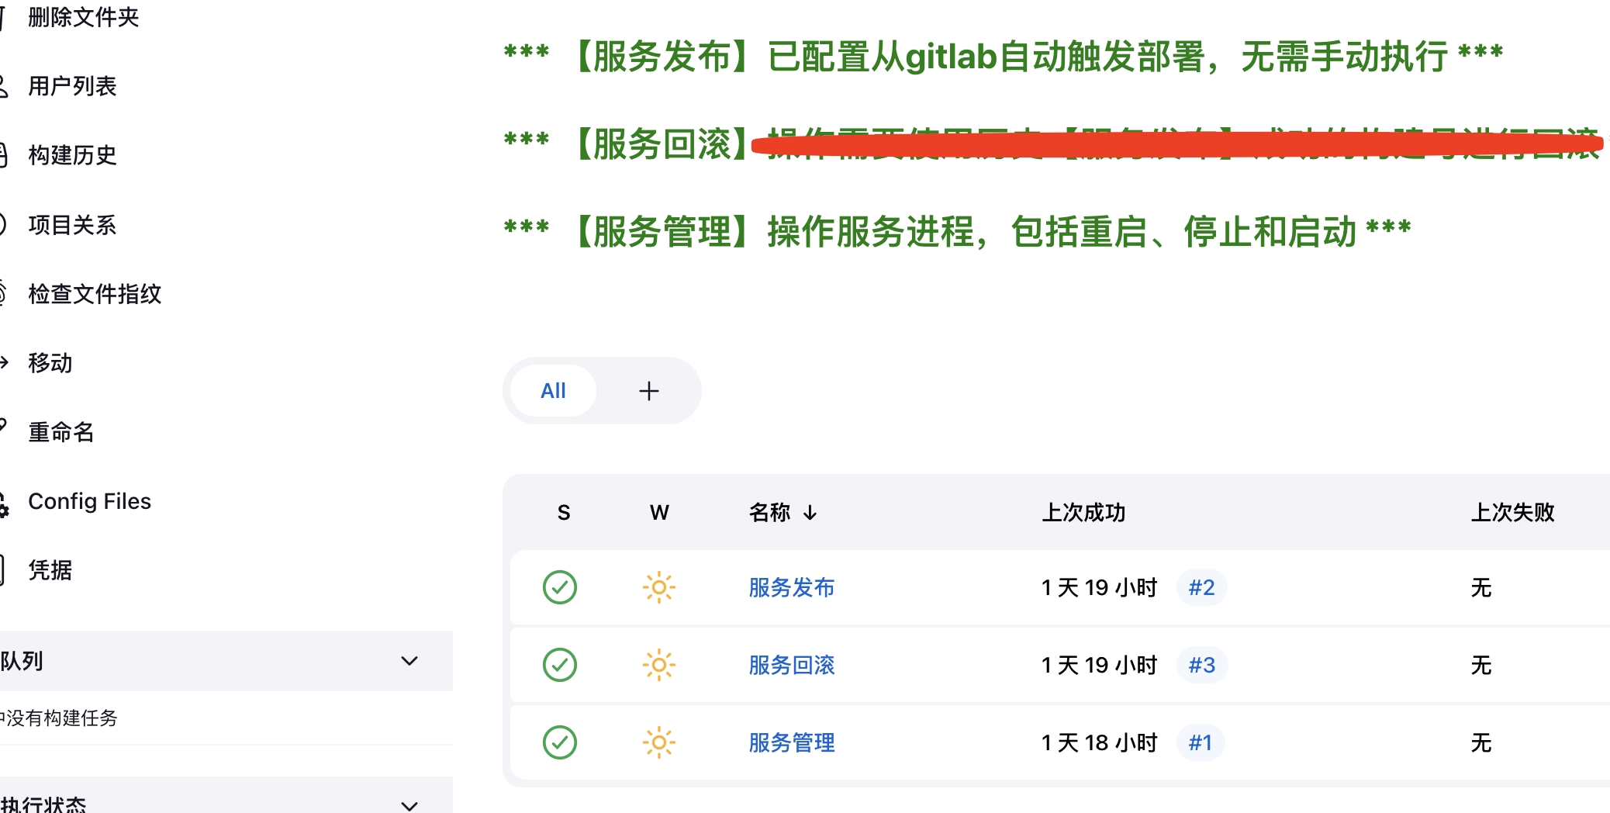Screen dimensions: 1610x813
Task: Click the 队列 panel title
Action: point(22,661)
